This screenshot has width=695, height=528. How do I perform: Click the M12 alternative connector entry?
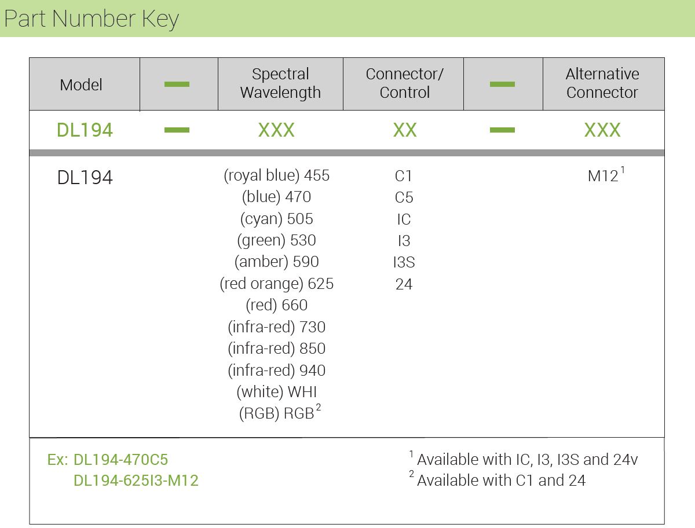point(603,176)
